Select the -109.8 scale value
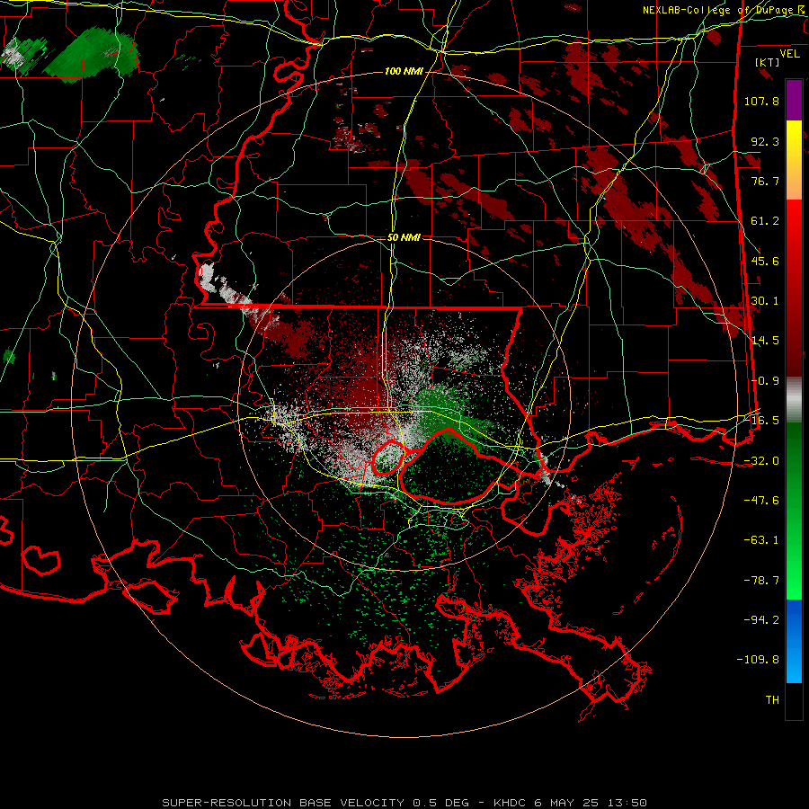Screen dimensions: 809x809 coord(758,660)
